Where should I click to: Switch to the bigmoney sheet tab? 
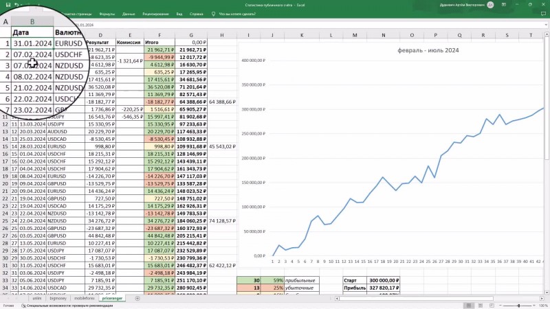pos(58,299)
